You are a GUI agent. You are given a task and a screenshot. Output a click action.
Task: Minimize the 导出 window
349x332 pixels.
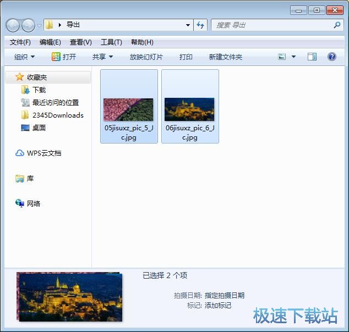pyautogui.click(x=298, y=10)
